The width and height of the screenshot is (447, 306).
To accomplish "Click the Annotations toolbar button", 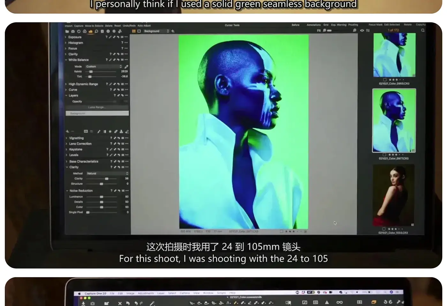I will pyautogui.click(x=314, y=25).
